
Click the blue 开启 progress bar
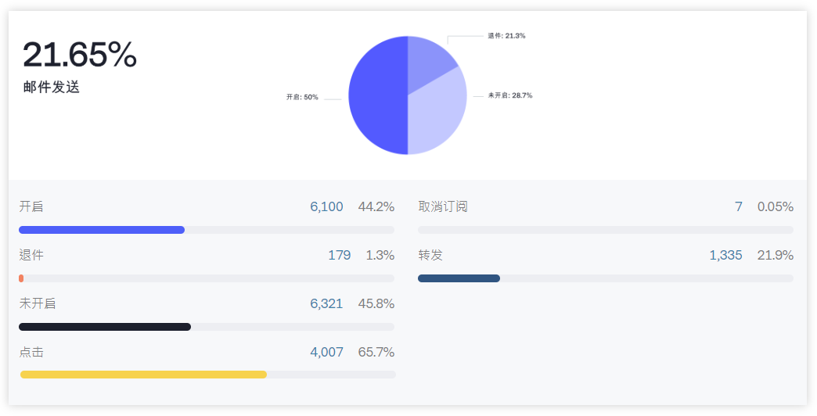pyautogui.click(x=102, y=230)
